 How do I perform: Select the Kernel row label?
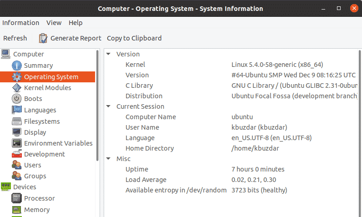(x=135, y=65)
